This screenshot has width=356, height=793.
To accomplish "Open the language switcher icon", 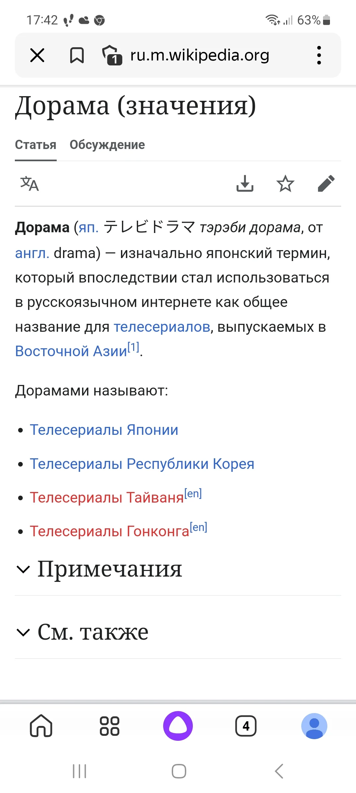I will pyautogui.click(x=29, y=184).
